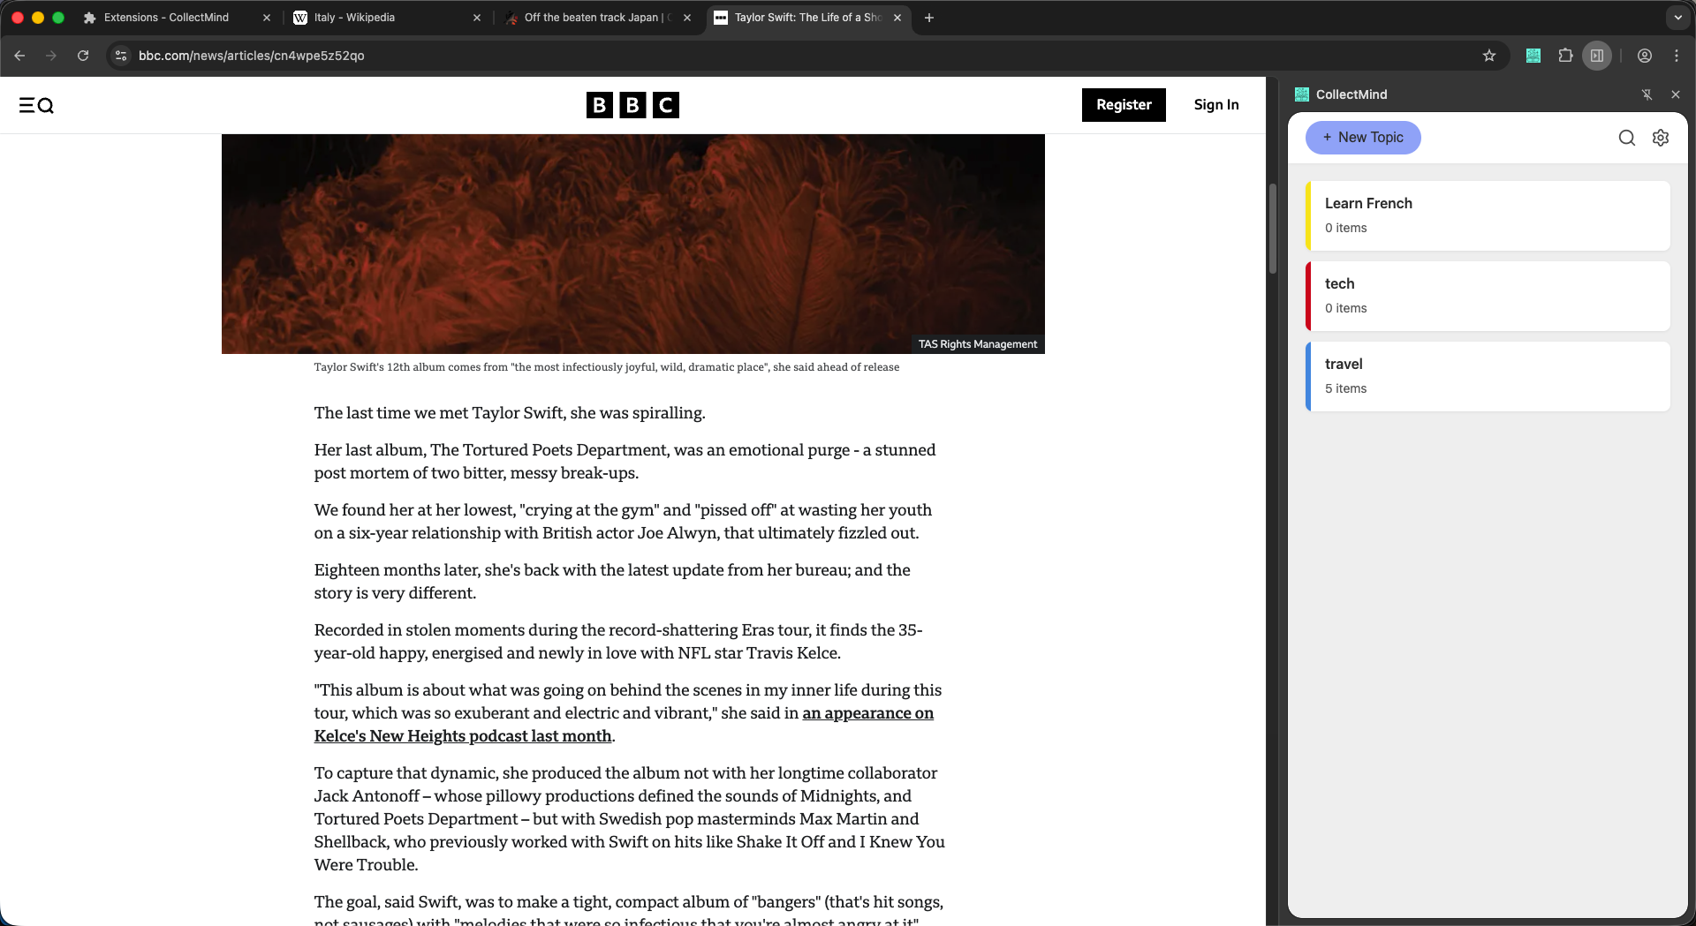The width and height of the screenshot is (1696, 926).
Task: Click the TAS Rights Management image credit
Action: 977,344
